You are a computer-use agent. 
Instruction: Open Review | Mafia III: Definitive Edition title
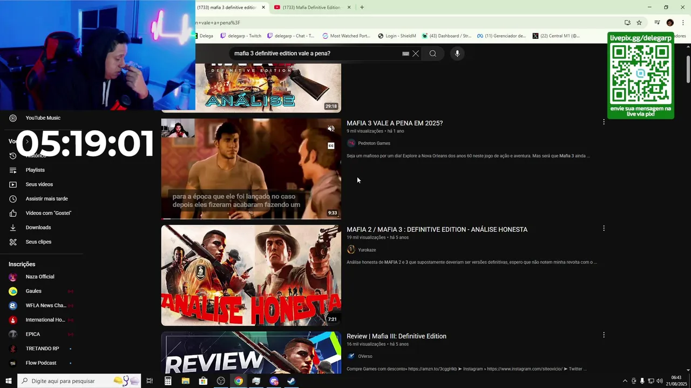pyautogui.click(x=396, y=336)
